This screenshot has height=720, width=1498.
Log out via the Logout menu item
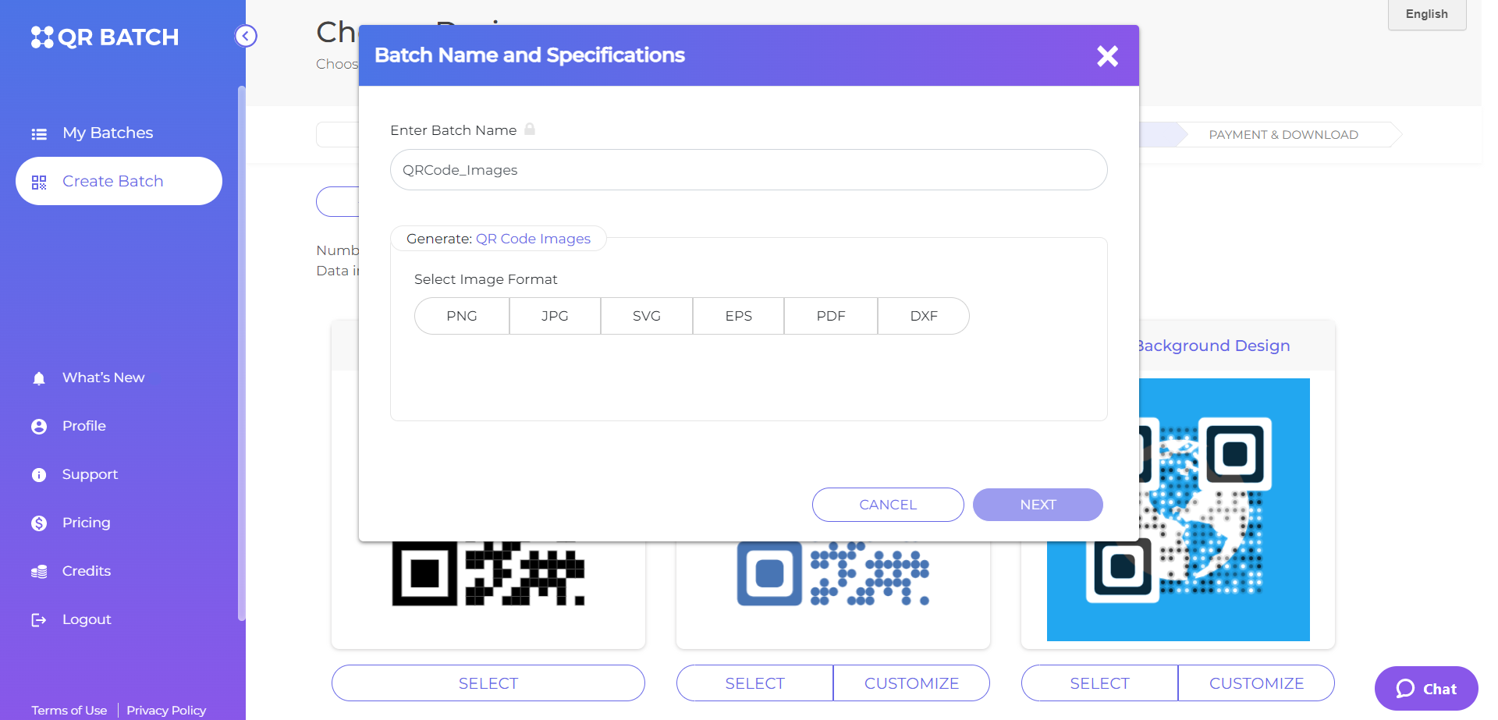pyautogui.click(x=119, y=619)
